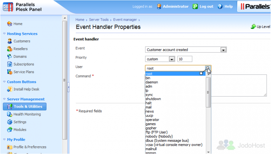Click the Server Tools breadcrumb link

point(99,20)
